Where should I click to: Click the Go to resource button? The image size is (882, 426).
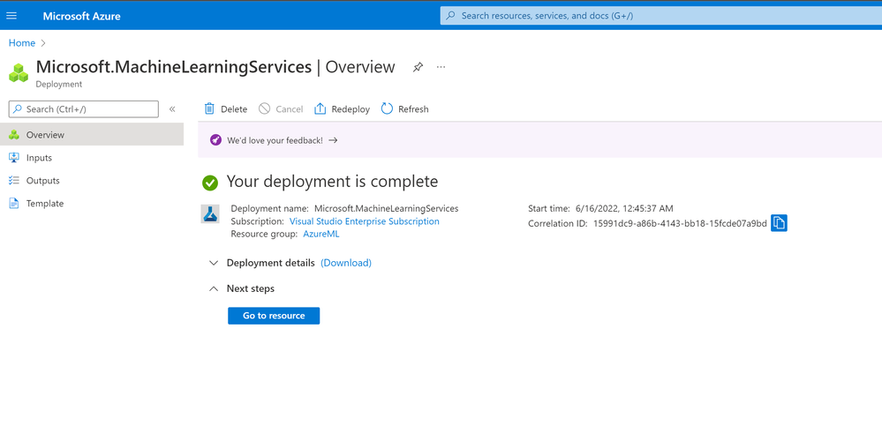tap(274, 316)
